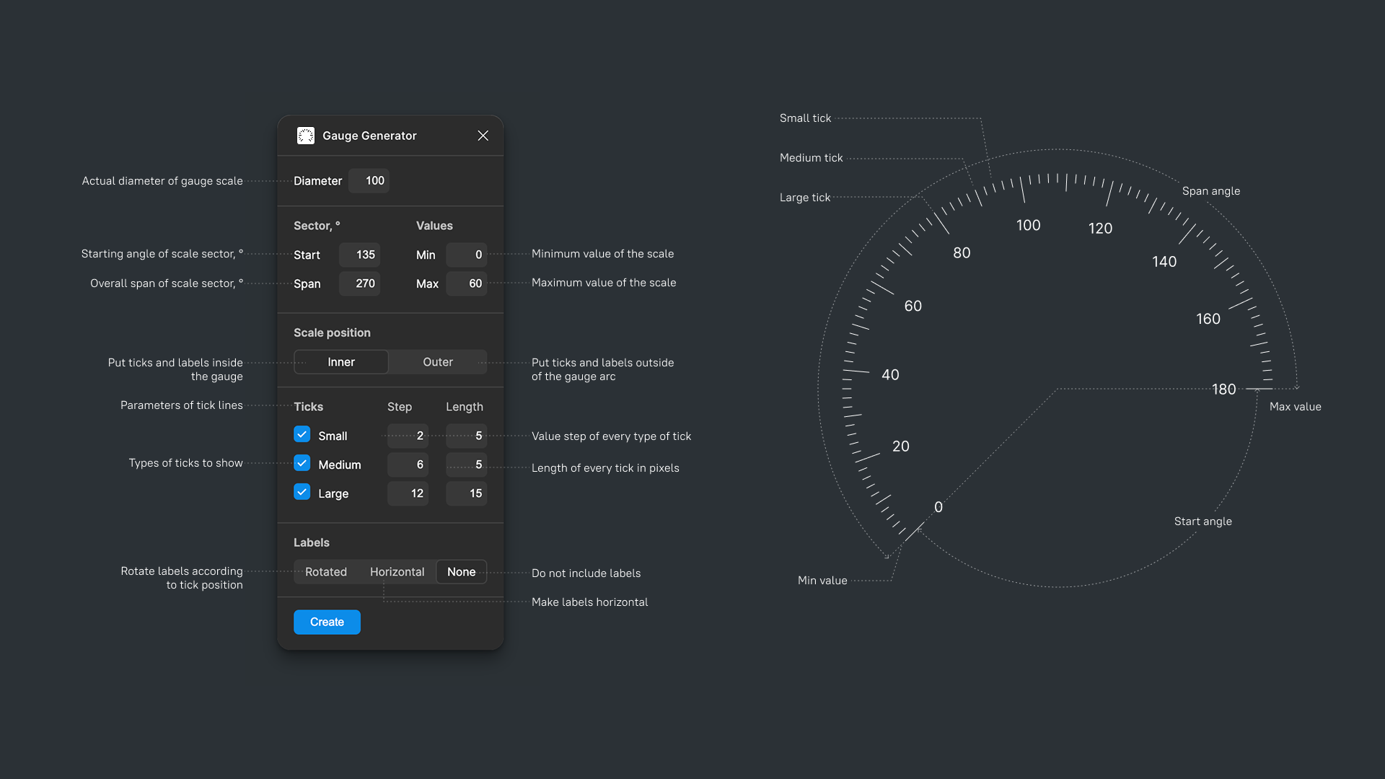
Task: Click the Gauge Generator plugin icon
Action: point(306,136)
